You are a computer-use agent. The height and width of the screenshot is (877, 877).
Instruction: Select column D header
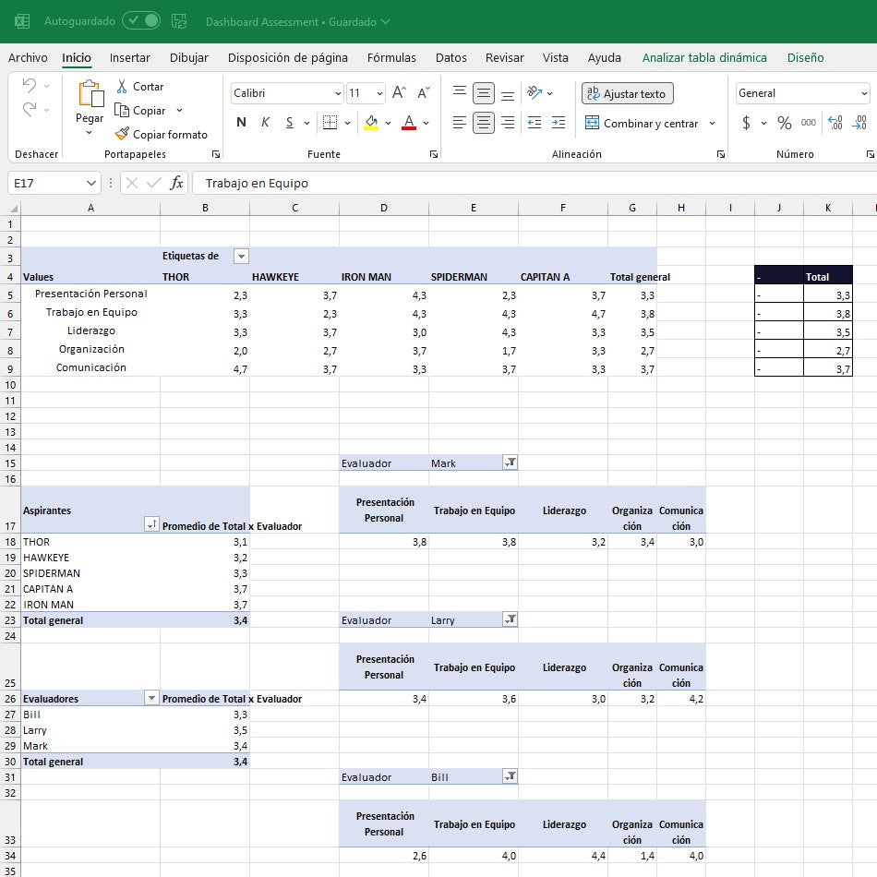click(x=384, y=208)
